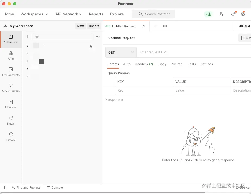Click the horizontal scrollbar at the bottom
The height and width of the screenshot is (194, 251).
(x=103, y=192)
